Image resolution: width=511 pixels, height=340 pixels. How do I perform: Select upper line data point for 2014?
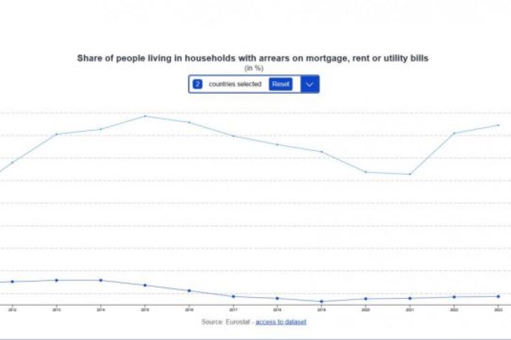[x=100, y=129]
